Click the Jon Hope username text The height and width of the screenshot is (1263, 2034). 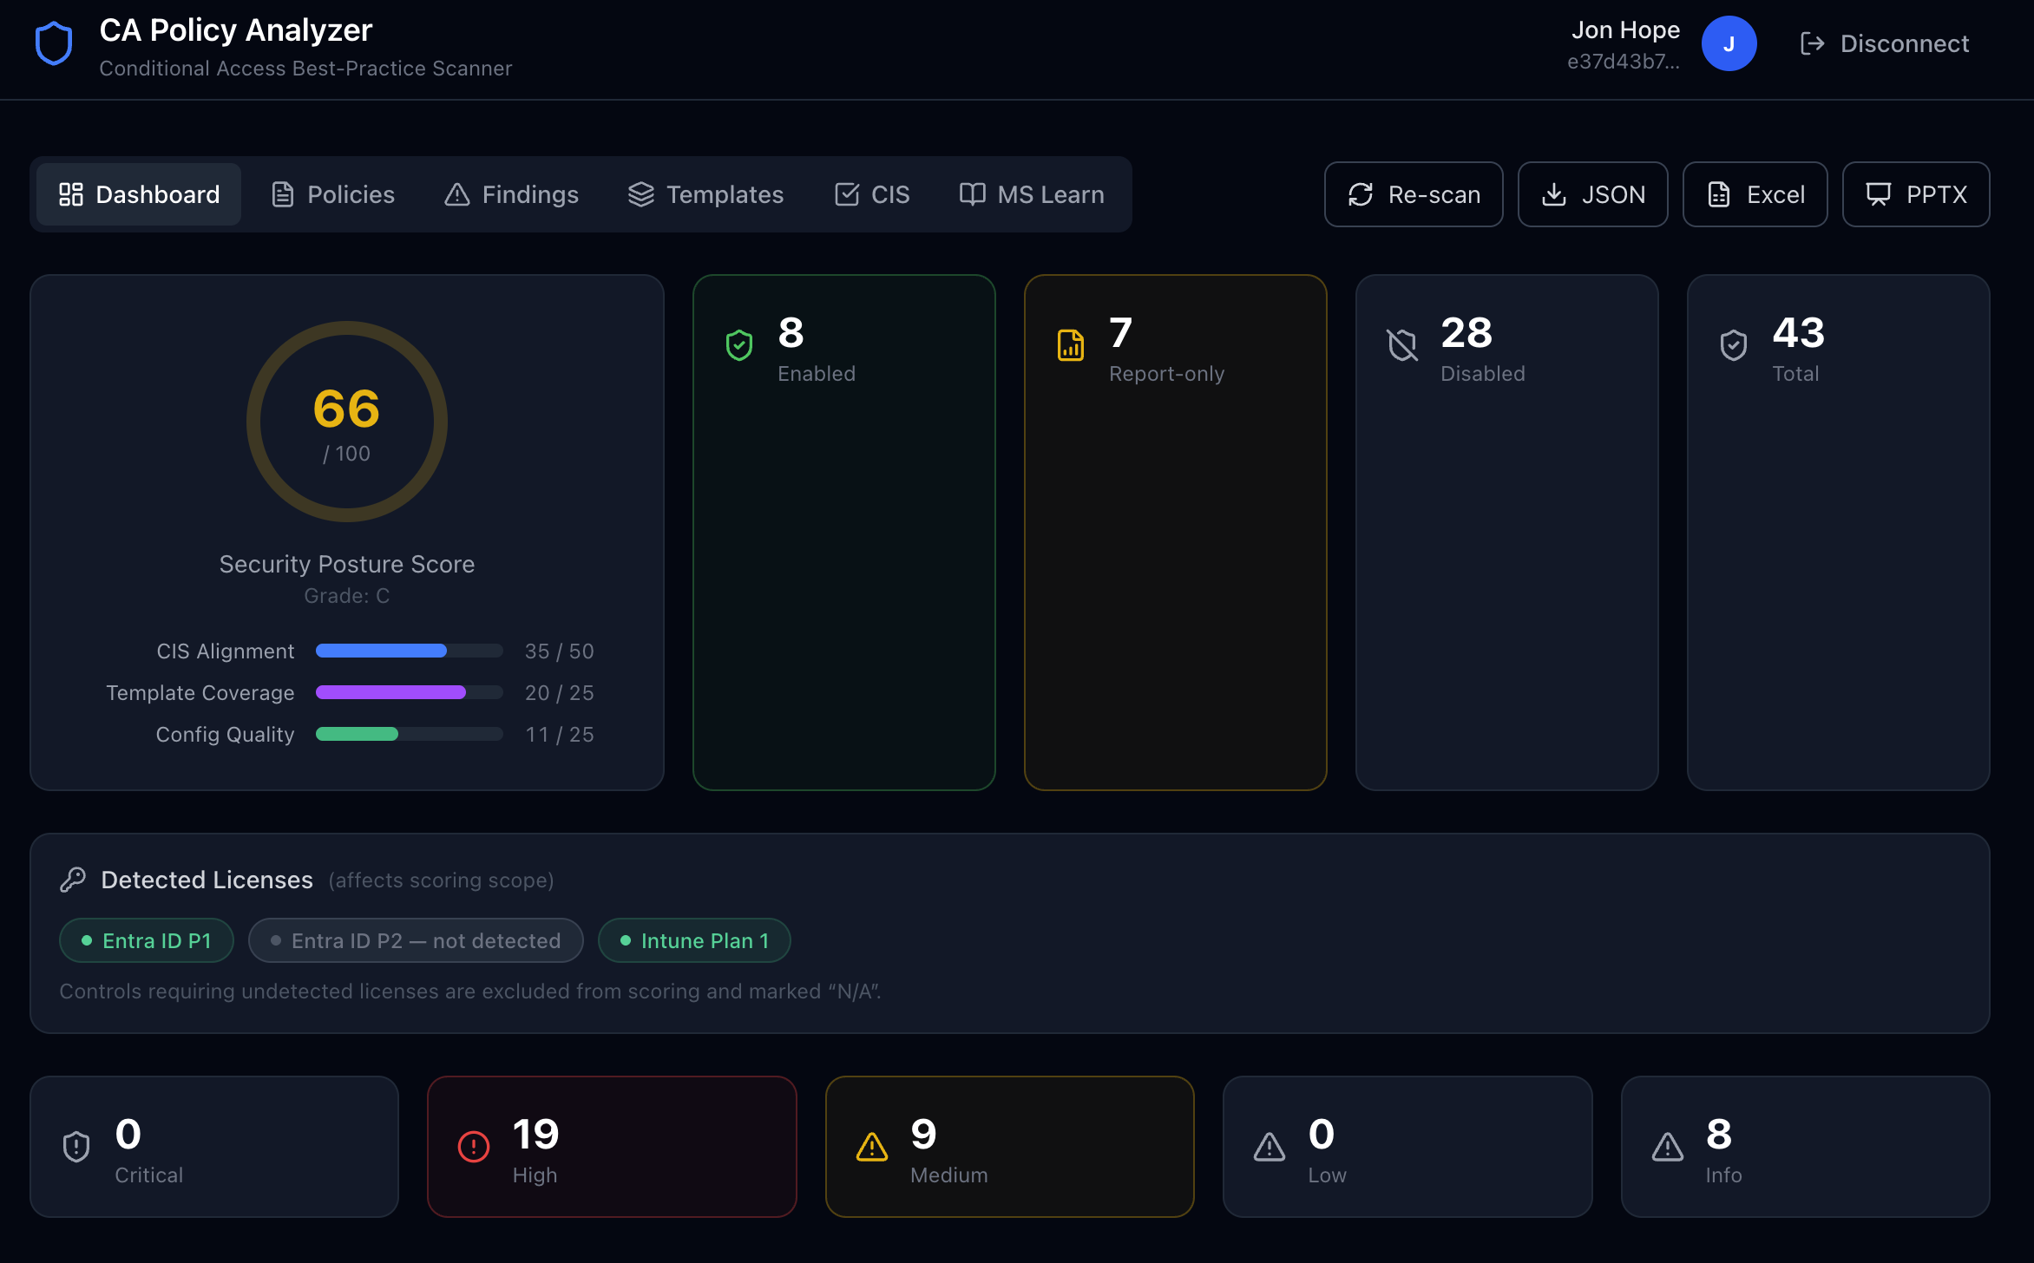point(1625,29)
